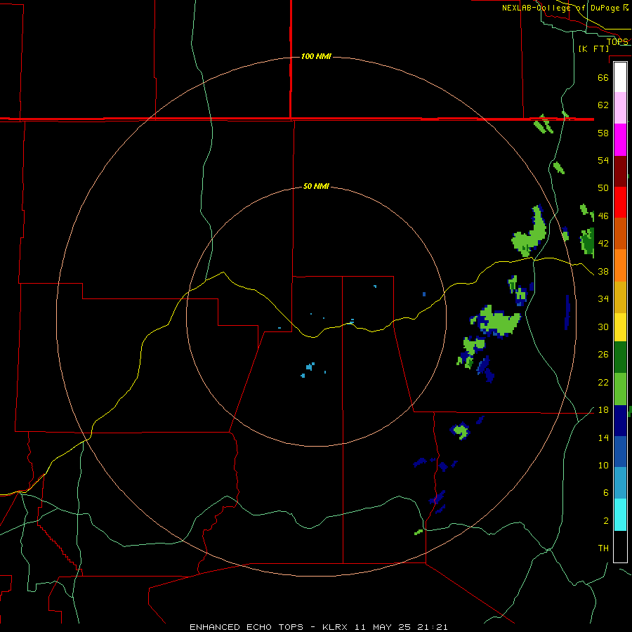Click the legend value '46'
The image size is (632, 632).
click(x=603, y=216)
